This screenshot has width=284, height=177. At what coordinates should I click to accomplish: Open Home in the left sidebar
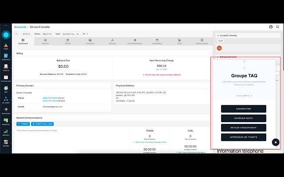6,46
